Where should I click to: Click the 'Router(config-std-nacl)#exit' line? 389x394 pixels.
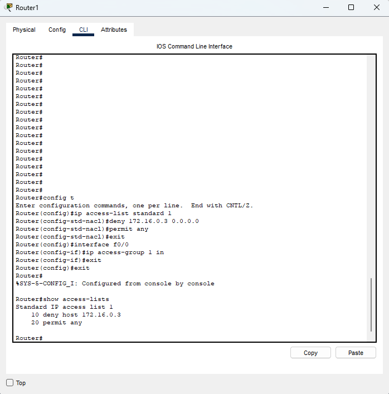tap(70, 237)
